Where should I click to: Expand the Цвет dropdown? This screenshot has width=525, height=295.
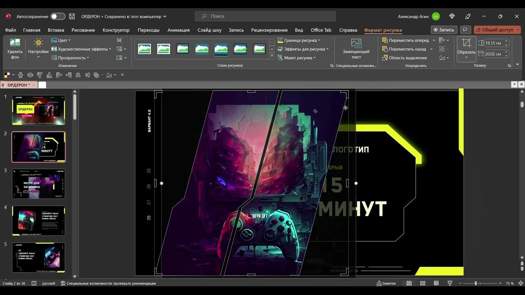(61, 40)
